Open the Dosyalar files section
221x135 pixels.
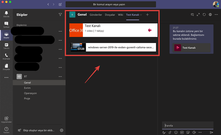pos(6,67)
